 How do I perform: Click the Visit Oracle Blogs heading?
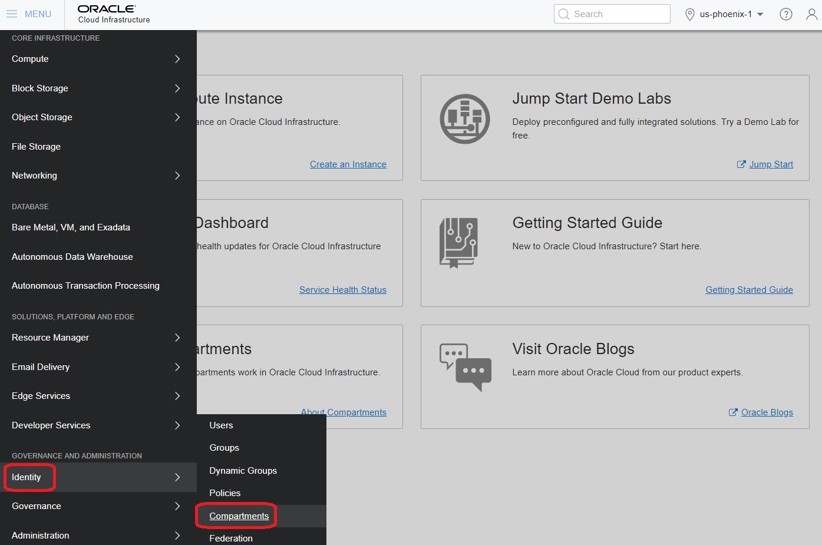click(573, 349)
